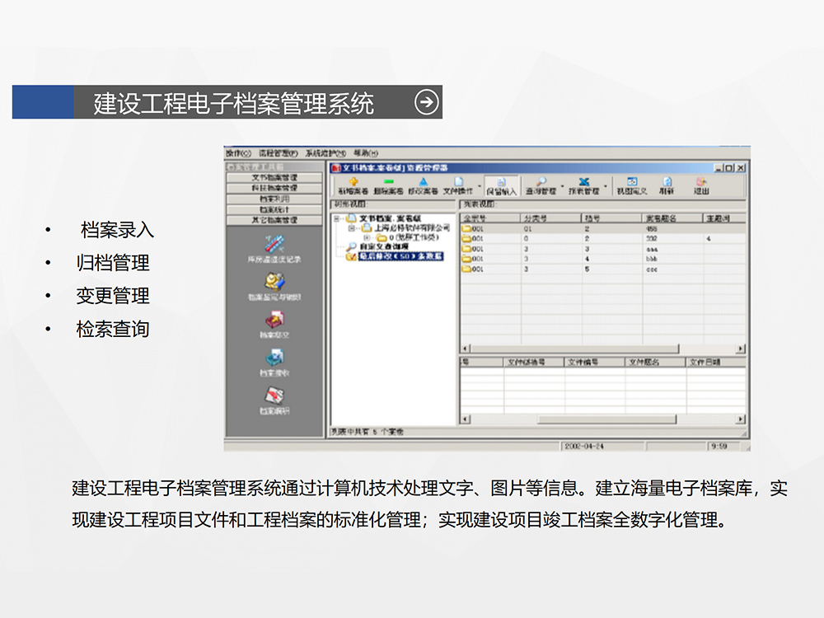Click the 删除案卷 green minus icon
Screen dimensions: 824x618
coord(388,181)
